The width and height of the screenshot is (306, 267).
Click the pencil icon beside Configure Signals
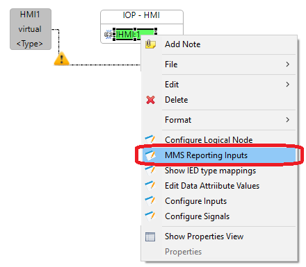point(150,216)
